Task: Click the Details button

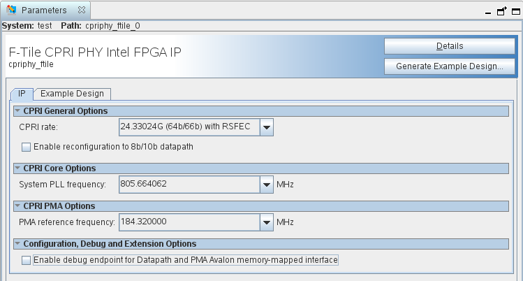Action: pos(450,46)
